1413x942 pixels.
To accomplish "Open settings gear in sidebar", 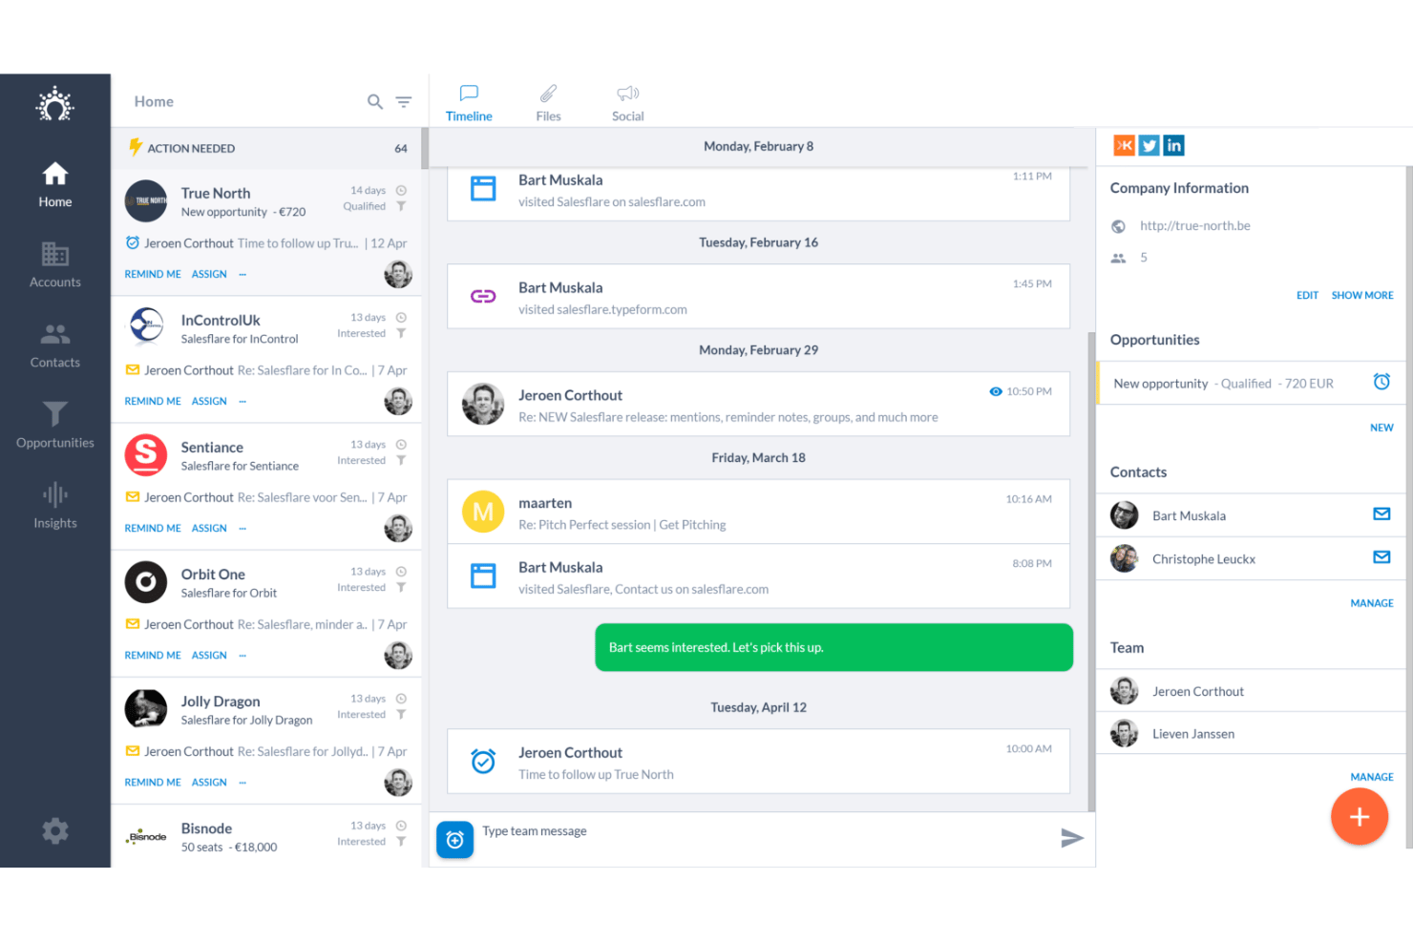I will click(x=55, y=830).
